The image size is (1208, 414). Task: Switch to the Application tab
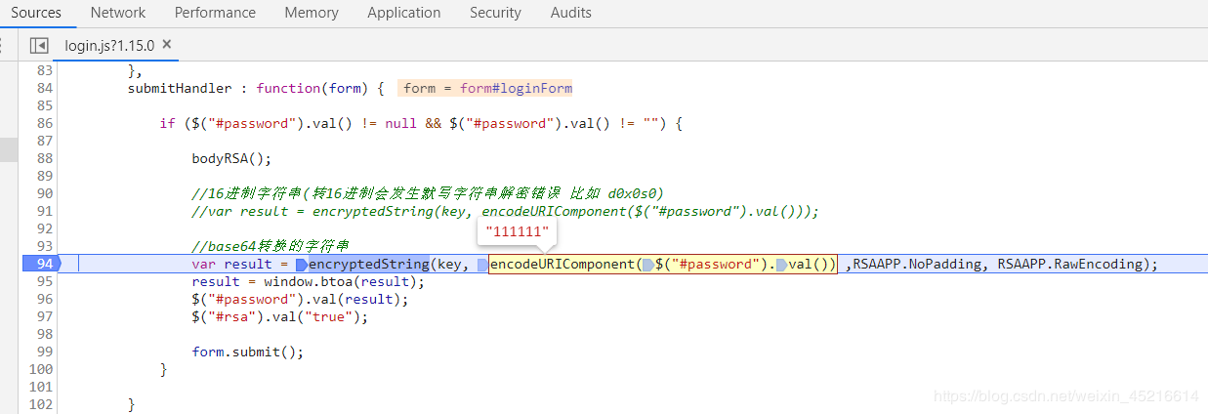(x=404, y=13)
